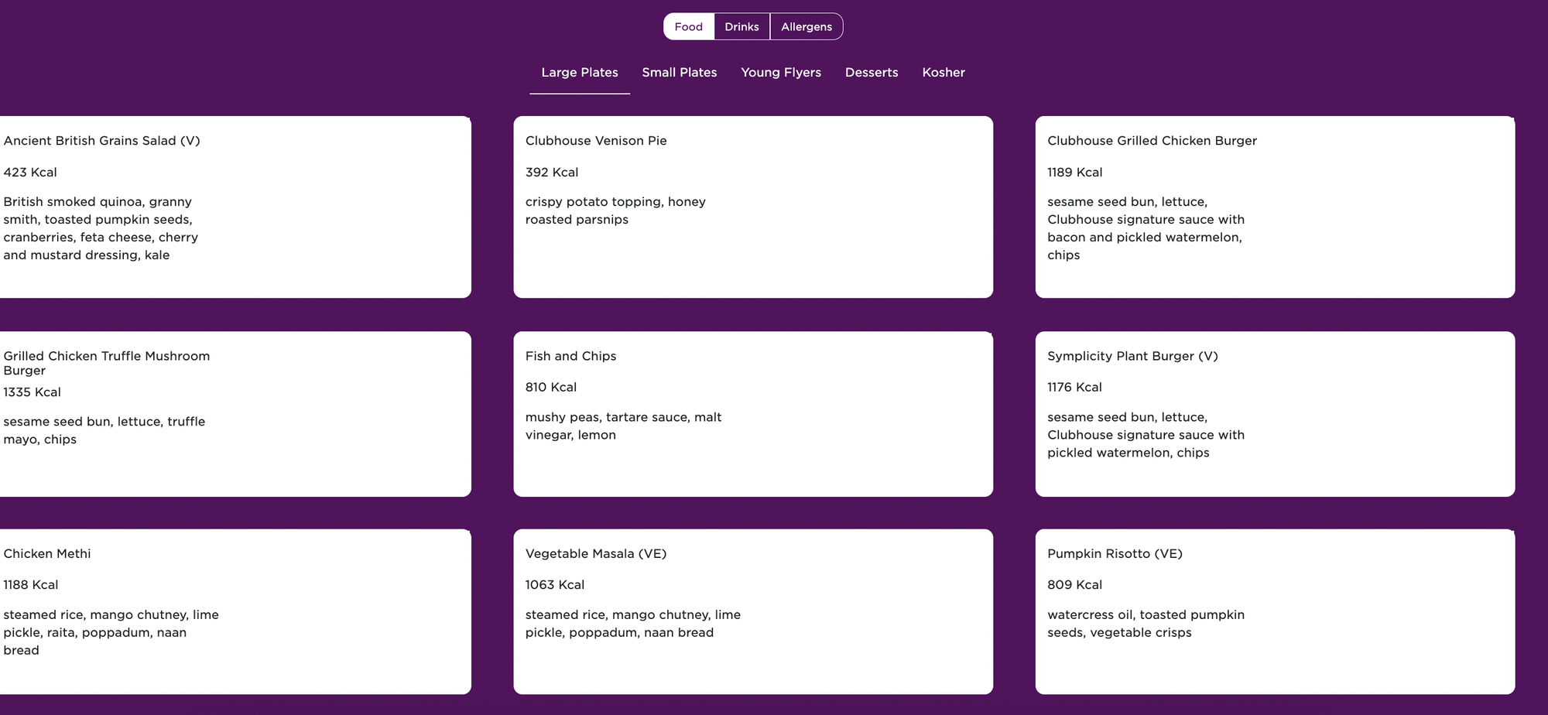Switch to Small Plates tab
Screen dimensions: 1548x715
click(x=680, y=73)
